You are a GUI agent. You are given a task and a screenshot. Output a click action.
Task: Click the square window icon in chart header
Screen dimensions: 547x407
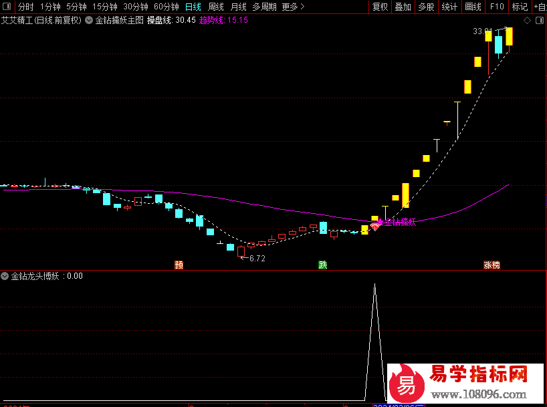coord(539,21)
